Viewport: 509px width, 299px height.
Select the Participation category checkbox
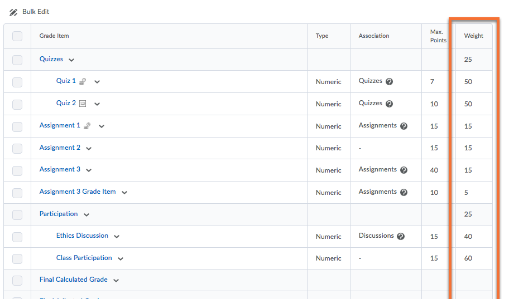[17, 214]
